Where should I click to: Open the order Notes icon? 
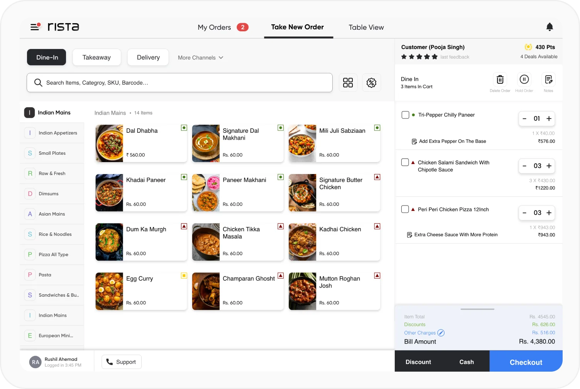tap(548, 80)
